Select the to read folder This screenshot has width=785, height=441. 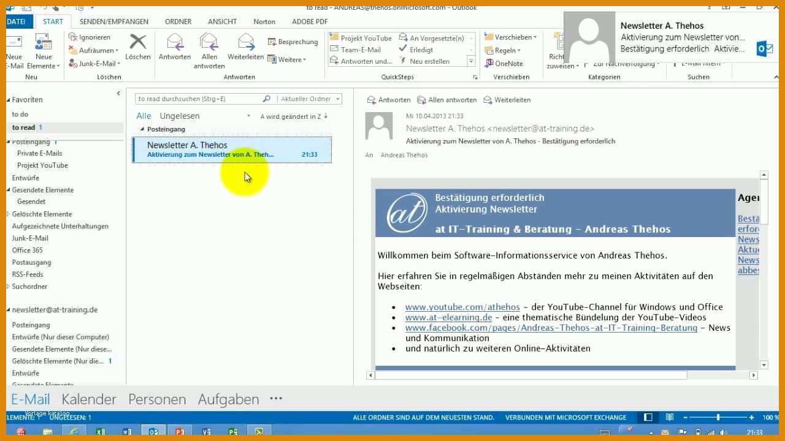[x=64, y=127]
